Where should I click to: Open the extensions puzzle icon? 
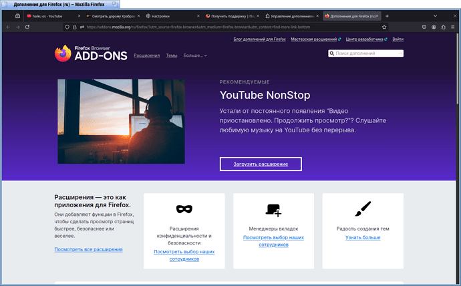pyautogui.click(x=444, y=27)
